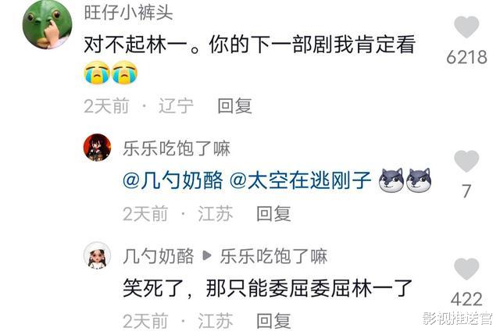Open the mention @太空在逃刚子
This screenshot has width=500, height=335.
(x=300, y=180)
